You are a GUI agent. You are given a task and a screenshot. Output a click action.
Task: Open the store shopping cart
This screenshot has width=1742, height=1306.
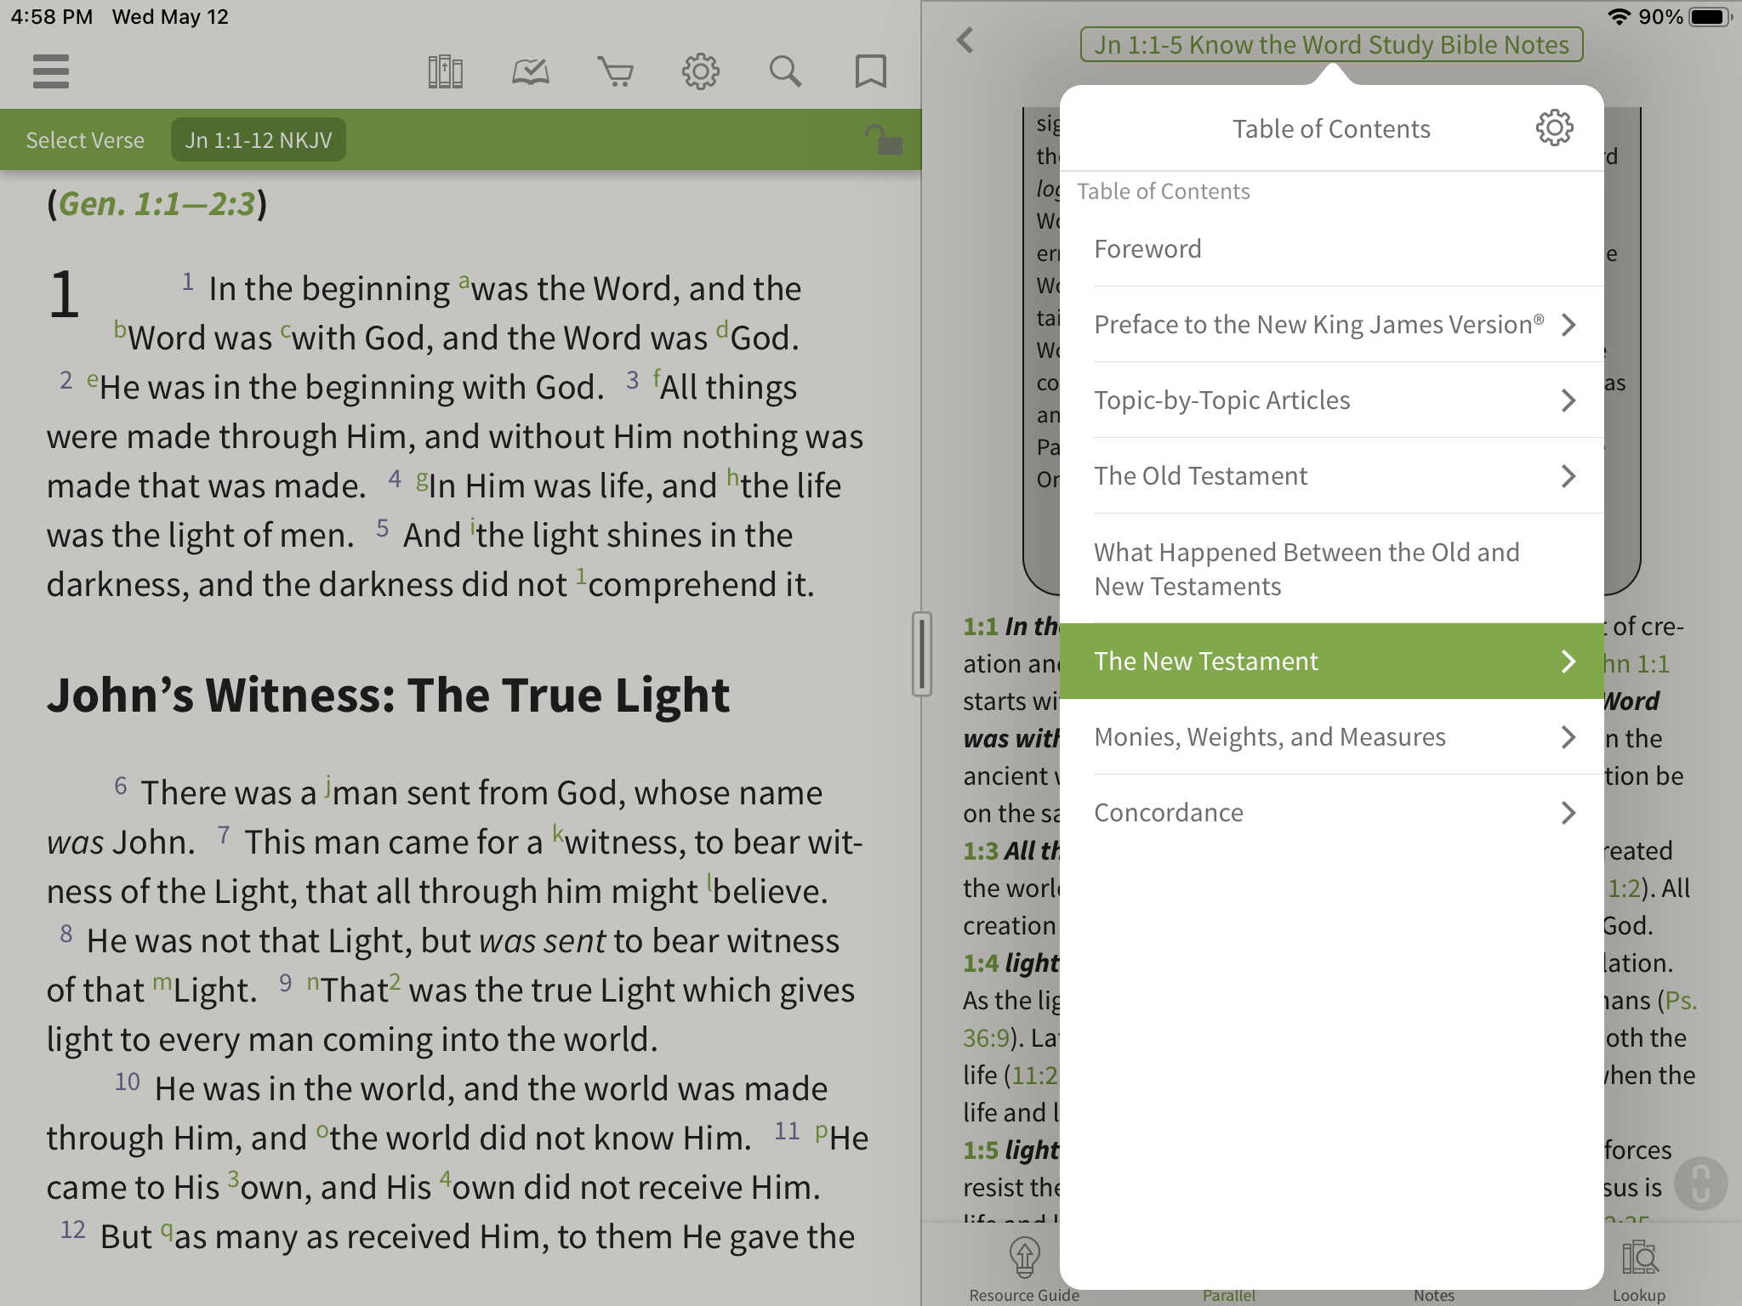(x=615, y=71)
